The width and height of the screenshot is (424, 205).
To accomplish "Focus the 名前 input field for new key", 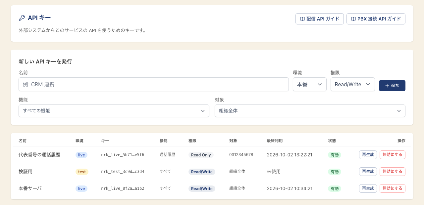I will pos(154,84).
